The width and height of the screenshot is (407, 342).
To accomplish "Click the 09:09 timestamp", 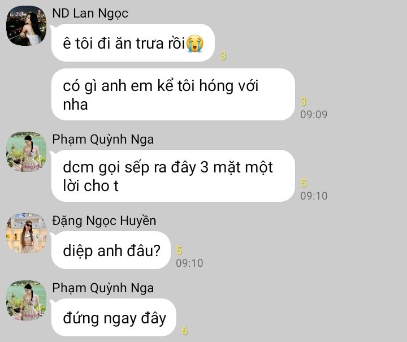I will click(314, 114).
